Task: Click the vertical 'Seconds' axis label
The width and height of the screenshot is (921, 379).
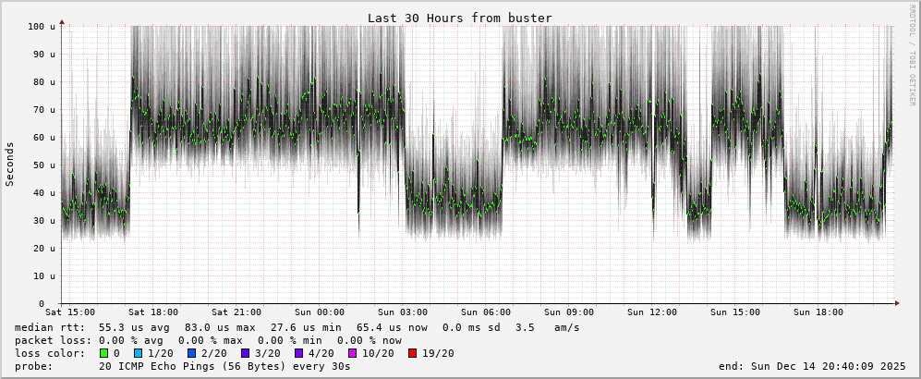Action: tap(10, 165)
